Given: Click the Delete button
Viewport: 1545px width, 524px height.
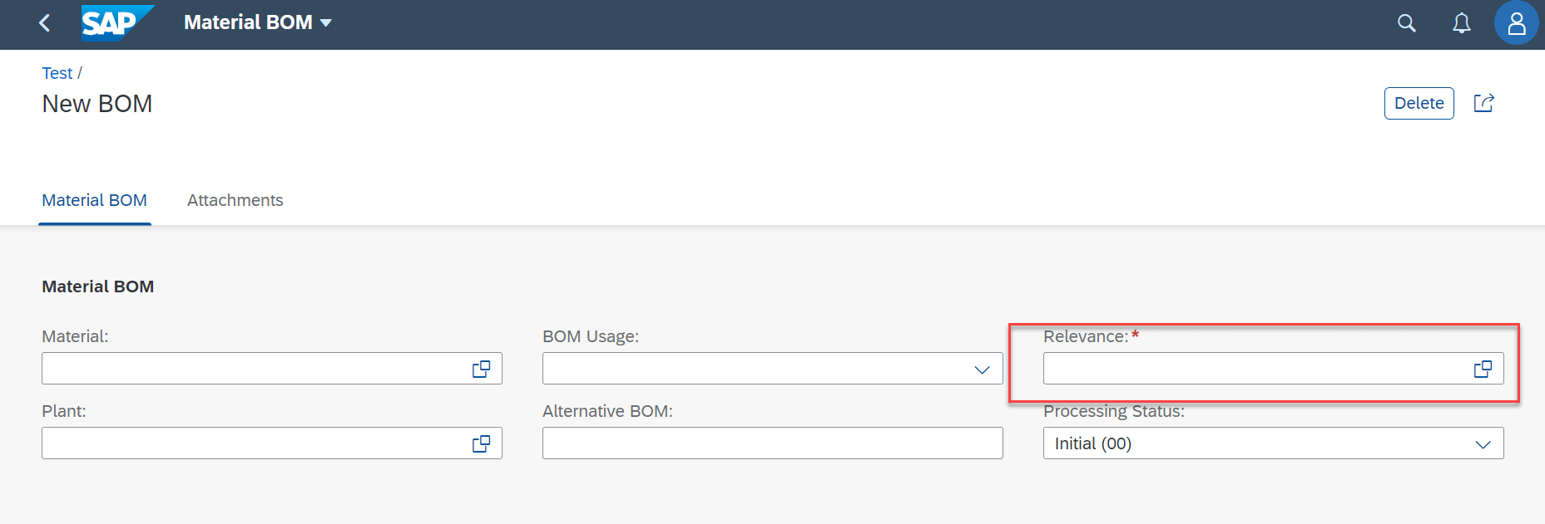Looking at the screenshot, I should (x=1419, y=103).
